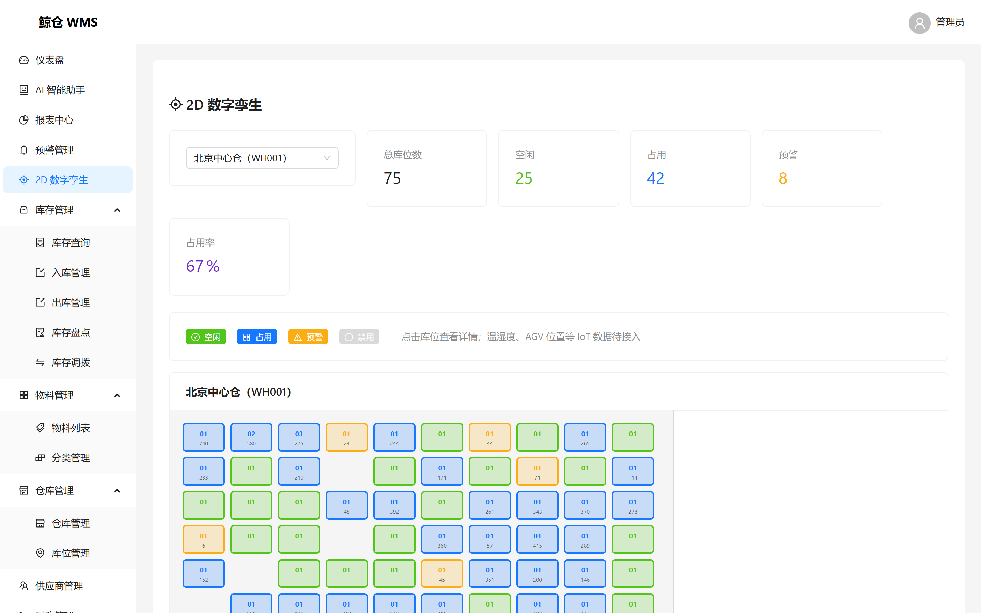Click the 管理员 user avatar icon

[x=919, y=23]
